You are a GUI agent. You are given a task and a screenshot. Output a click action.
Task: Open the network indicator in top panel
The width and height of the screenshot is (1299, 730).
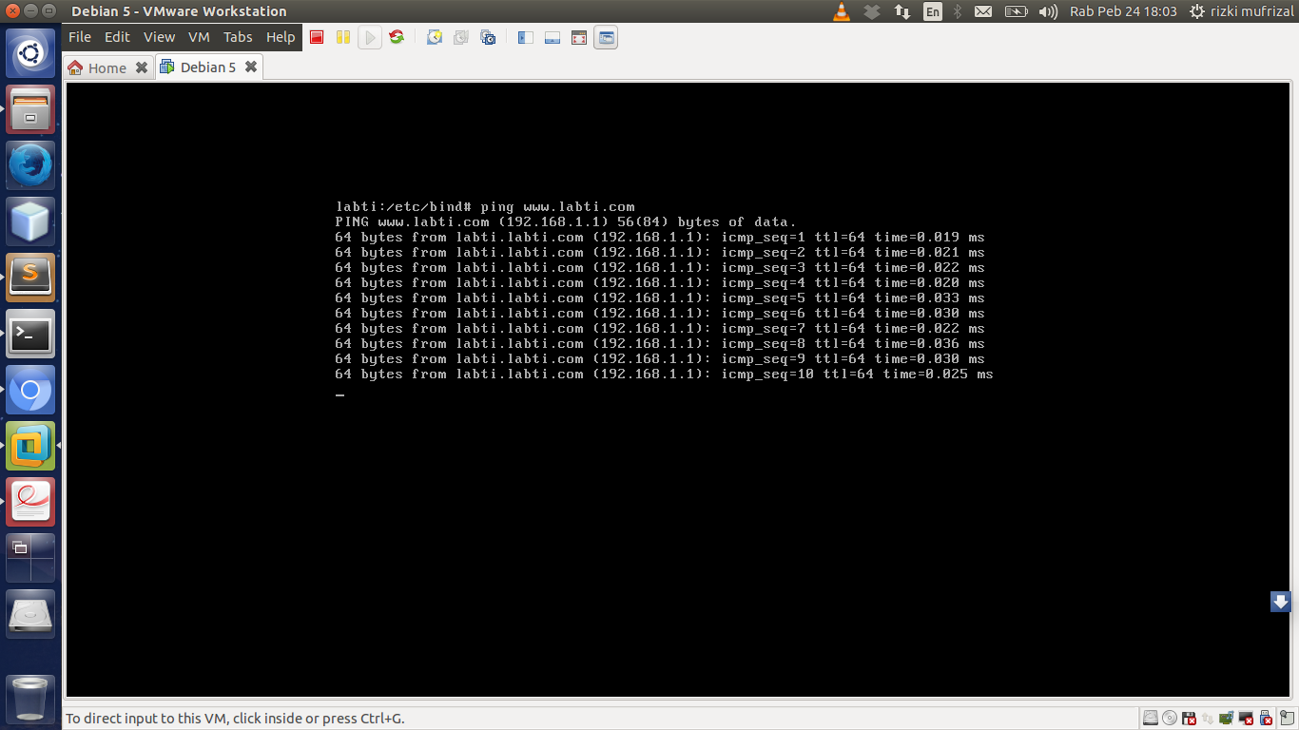902,11
